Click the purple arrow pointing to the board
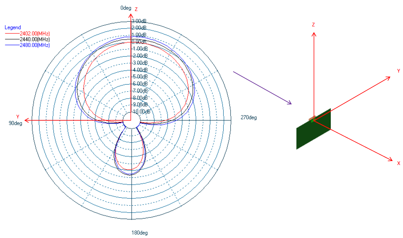The image size is (403, 238). [x=262, y=88]
